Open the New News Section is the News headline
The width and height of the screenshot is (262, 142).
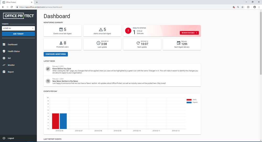pyautogui.click(x=65, y=81)
